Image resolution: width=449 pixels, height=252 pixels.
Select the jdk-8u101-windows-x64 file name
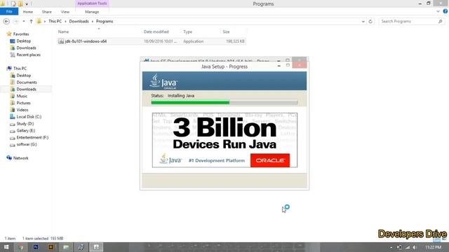86,41
